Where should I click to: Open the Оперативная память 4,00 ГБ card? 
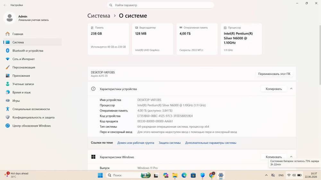(197, 39)
